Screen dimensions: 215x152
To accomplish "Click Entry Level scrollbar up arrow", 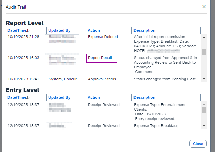I will point(204,104).
